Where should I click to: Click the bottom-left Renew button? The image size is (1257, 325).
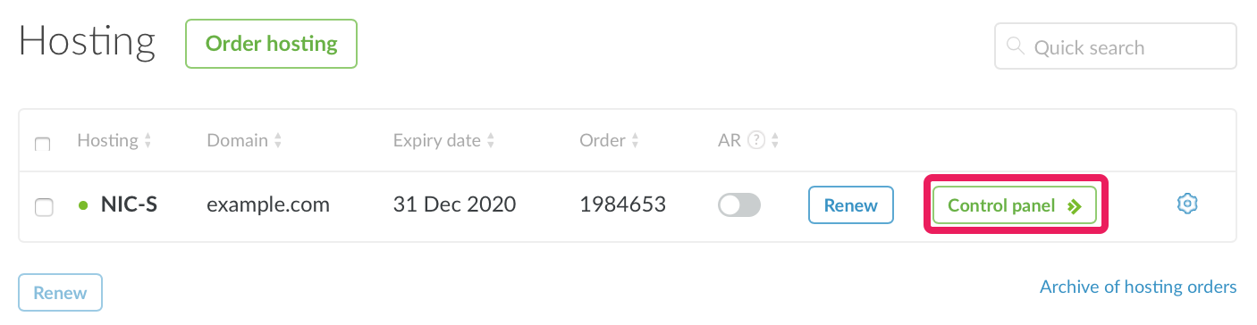tap(61, 293)
